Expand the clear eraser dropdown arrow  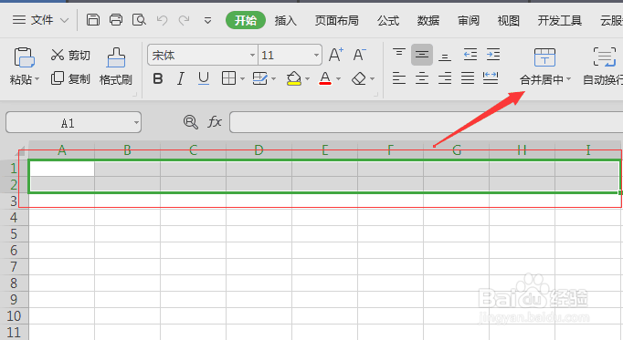coord(373,79)
